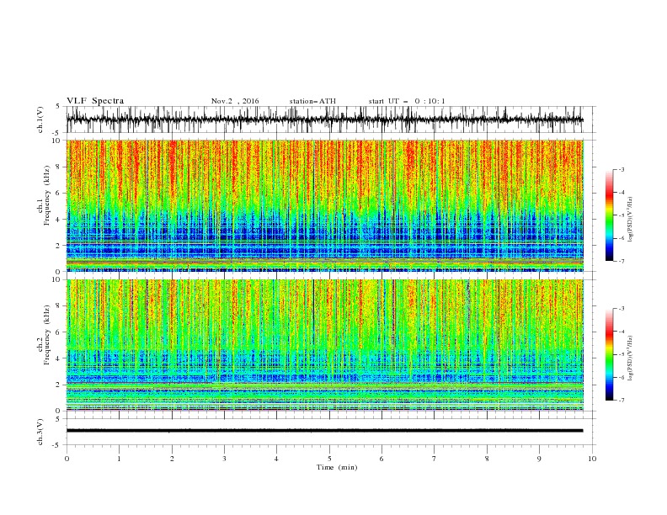The image size is (667, 515).
Task: Select the "Nov.2 , 2016" date text
Action: coord(235,101)
